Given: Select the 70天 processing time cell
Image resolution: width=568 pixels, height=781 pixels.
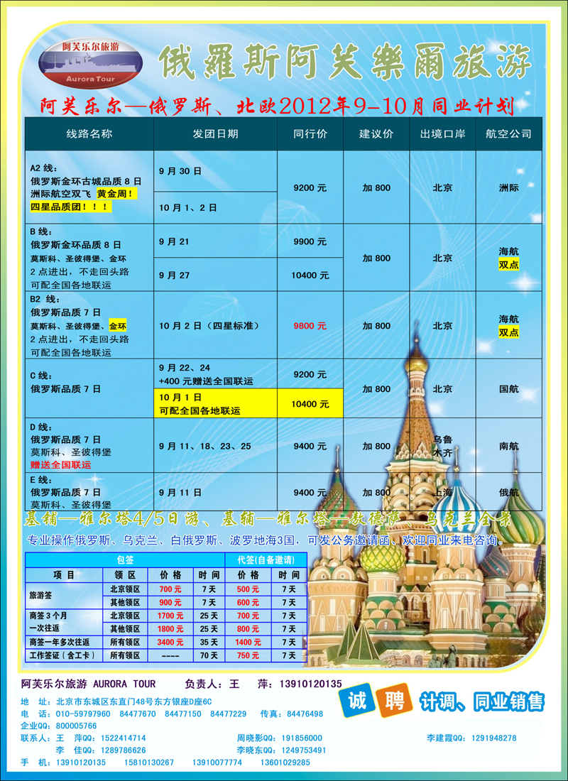Looking at the screenshot, I should pos(209,655).
